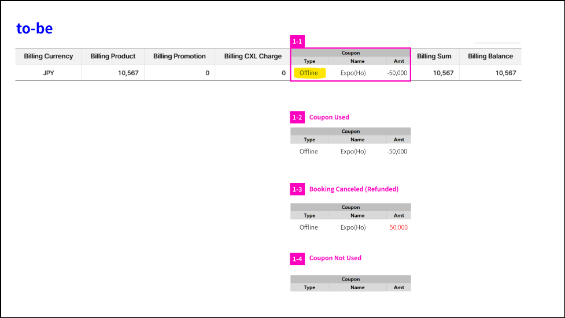This screenshot has height=318, width=565.
Task: Select the Billing Currency column header
Action: pos(49,57)
